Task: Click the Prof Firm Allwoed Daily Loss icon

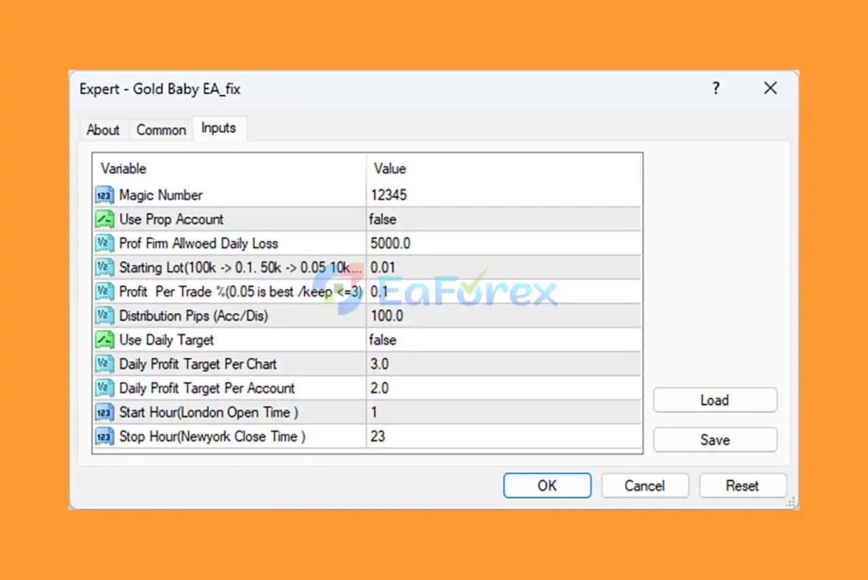Action: 104,244
